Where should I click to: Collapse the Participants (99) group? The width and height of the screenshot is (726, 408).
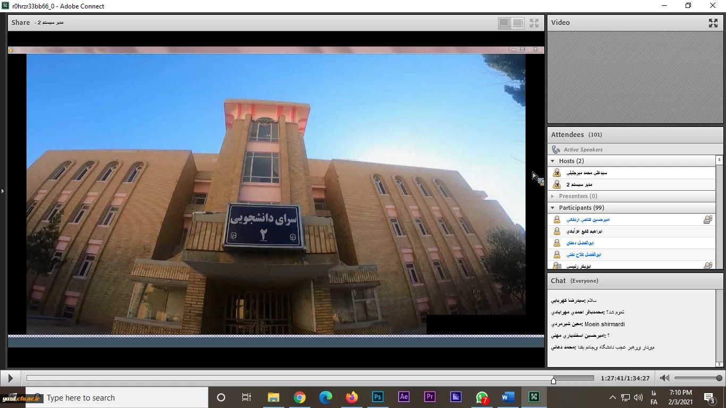coord(553,208)
